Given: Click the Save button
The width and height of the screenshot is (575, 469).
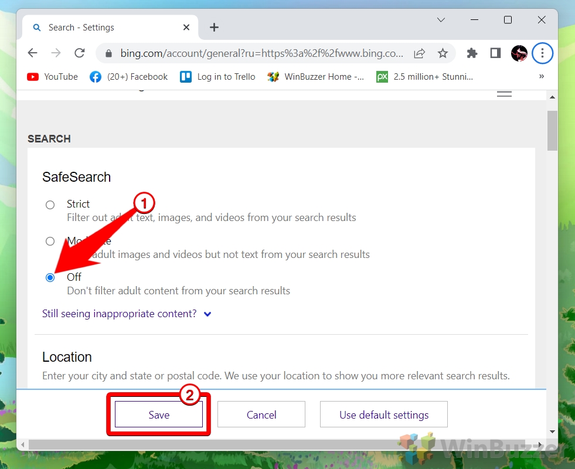Looking at the screenshot, I should click(158, 414).
